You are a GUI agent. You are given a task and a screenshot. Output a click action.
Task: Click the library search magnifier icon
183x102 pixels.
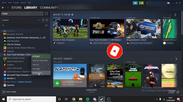pos(3,25)
